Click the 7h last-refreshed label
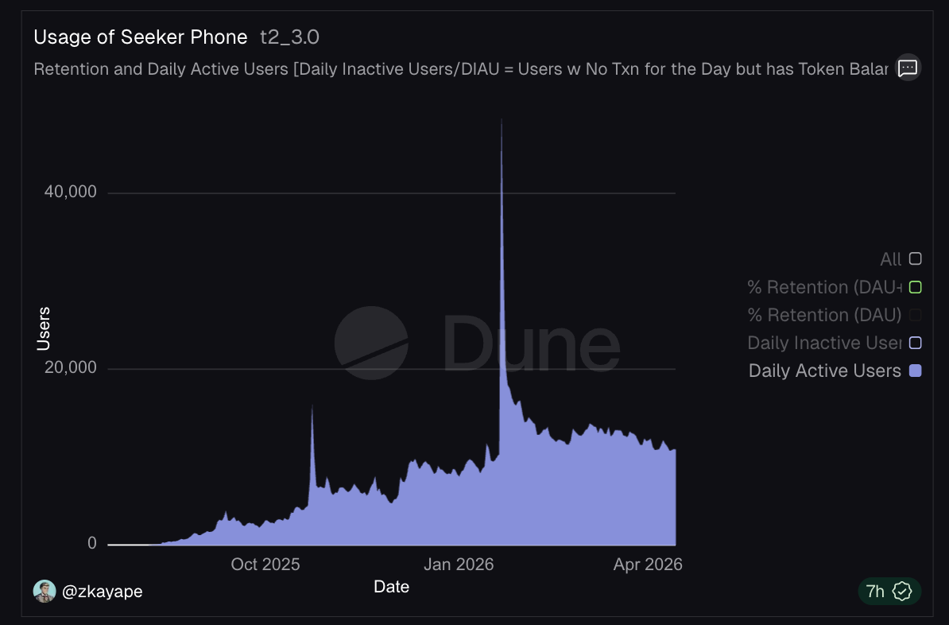Screen dimensions: 949x625 click(875, 591)
